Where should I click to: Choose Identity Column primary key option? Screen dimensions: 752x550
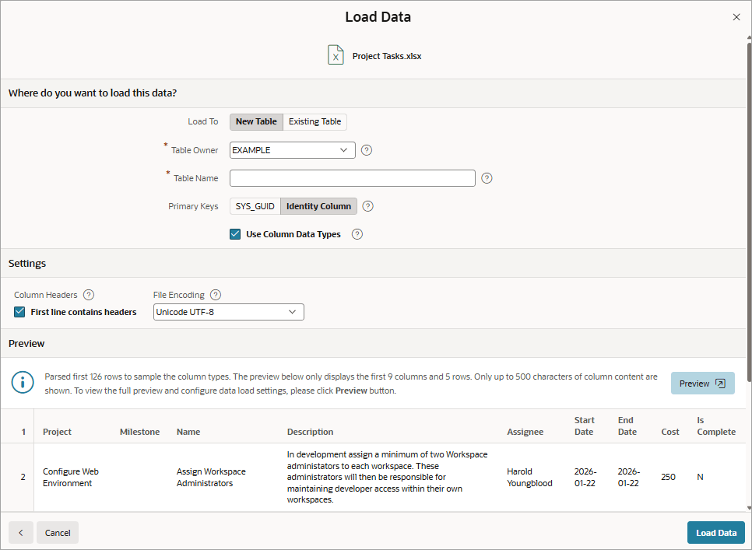(319, 206)
